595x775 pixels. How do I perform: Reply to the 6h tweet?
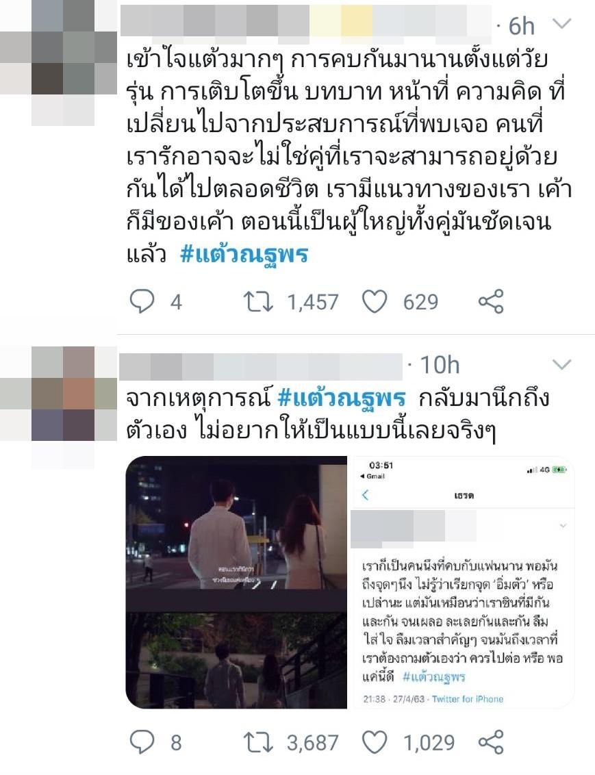142,301
